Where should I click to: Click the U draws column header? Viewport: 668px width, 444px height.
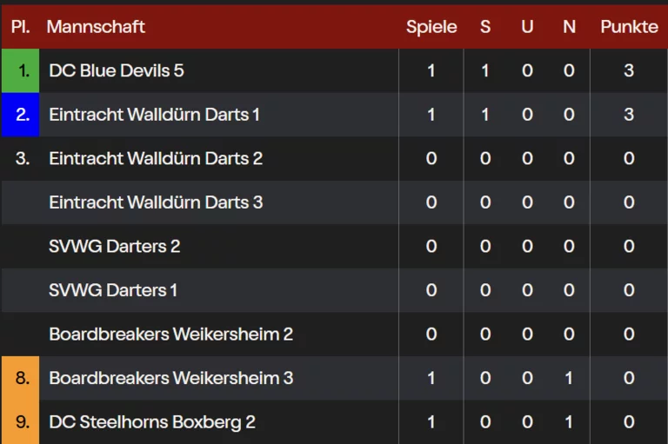point(527,27)
